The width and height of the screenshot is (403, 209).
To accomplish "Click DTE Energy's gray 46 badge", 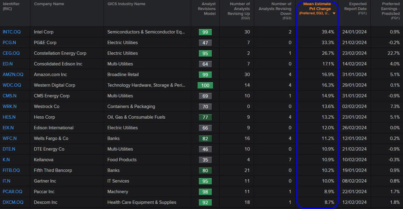I will pos(205,149).
